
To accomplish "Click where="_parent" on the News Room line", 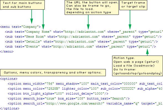I will (x=116, y=37).
